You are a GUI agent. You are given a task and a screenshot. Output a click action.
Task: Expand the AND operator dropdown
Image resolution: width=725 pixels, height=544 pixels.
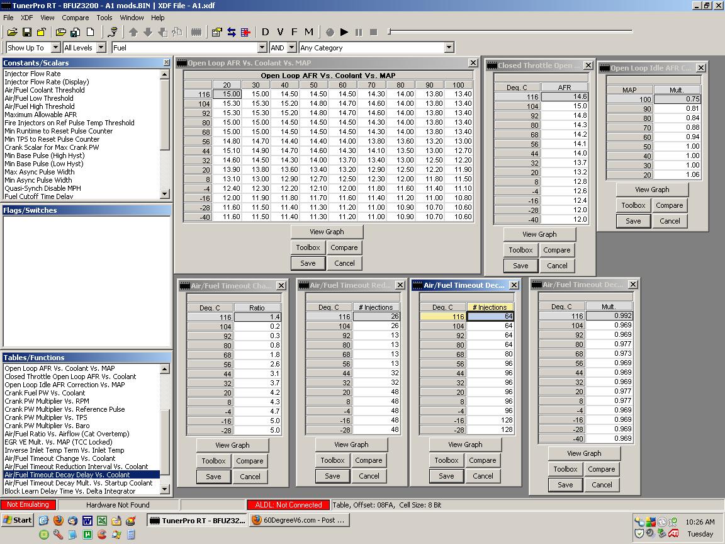click(291, 48)
